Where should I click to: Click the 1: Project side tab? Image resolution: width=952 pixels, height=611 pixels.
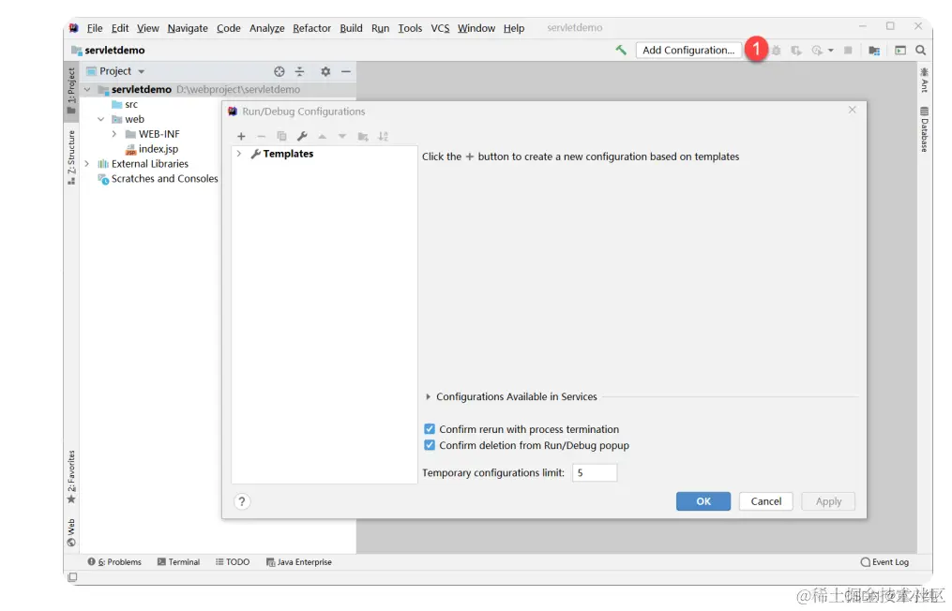(x=71, y=90)
